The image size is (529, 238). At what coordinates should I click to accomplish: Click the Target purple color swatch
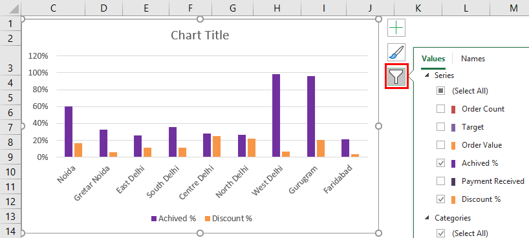453,127
